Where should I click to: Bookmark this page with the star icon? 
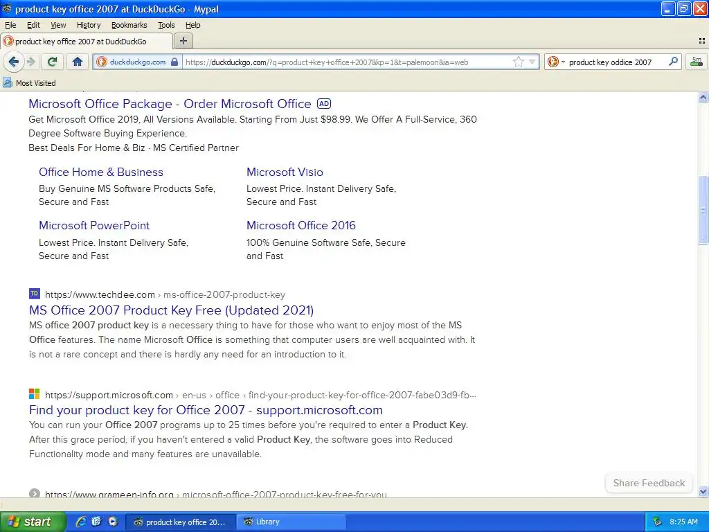click(519, 62)
